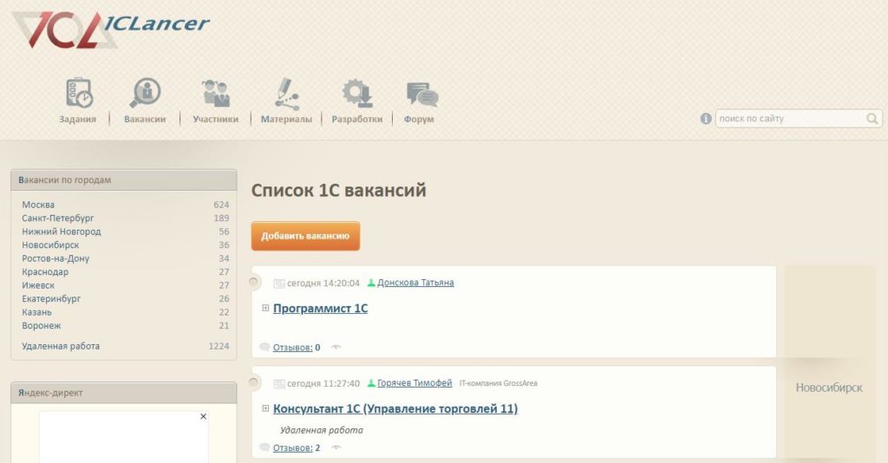Click the eye icon under Консультант 1С
The image size is (888, 463).
pos(336,447)
